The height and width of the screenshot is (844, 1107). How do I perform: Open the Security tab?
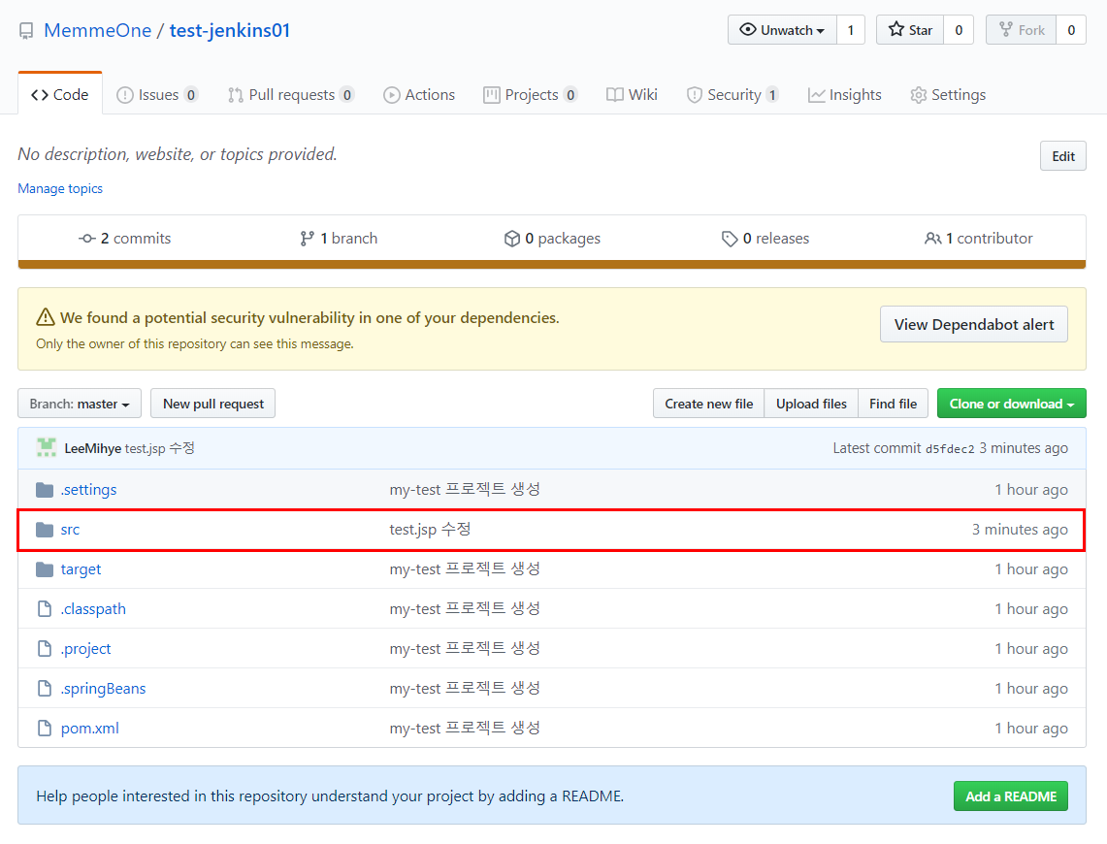point(733,94)
